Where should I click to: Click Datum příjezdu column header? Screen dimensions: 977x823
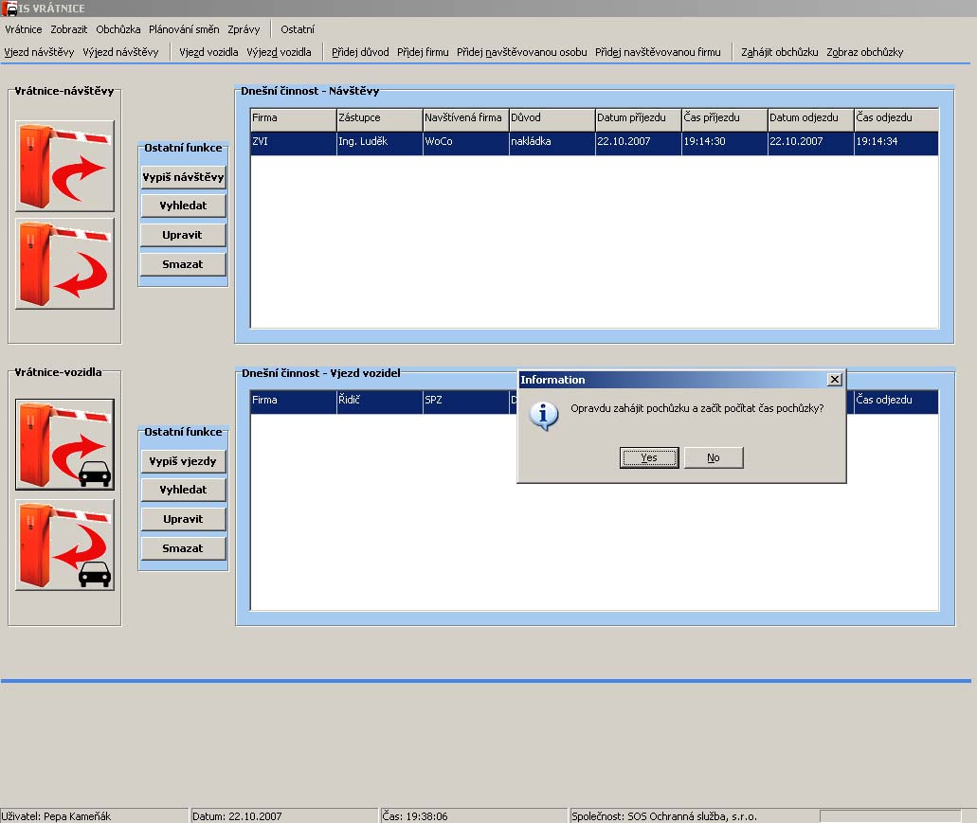tap(639, 118)
